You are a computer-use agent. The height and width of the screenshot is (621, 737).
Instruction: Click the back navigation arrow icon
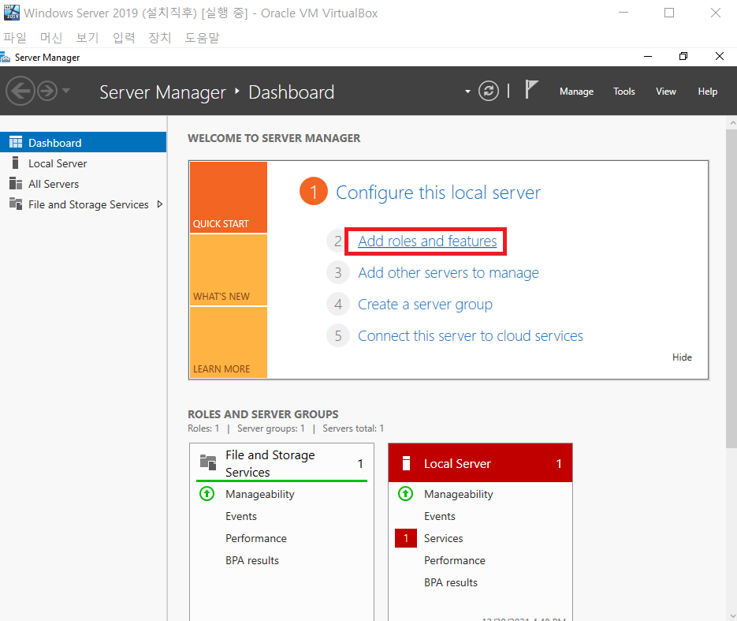[x=20, y=91]
